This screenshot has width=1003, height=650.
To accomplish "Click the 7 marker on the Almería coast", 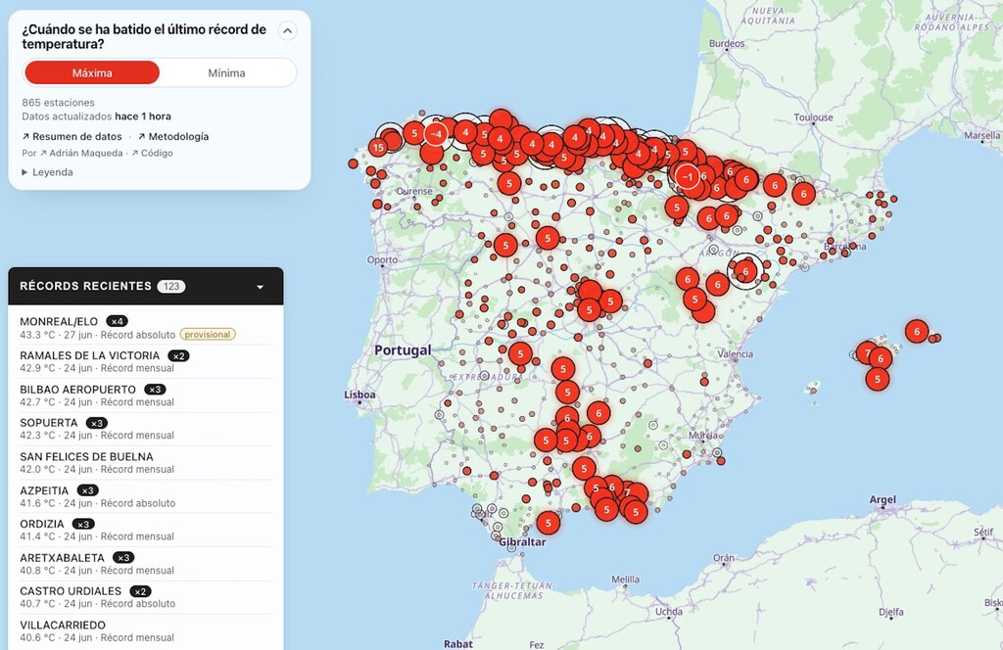I will 628,492.
